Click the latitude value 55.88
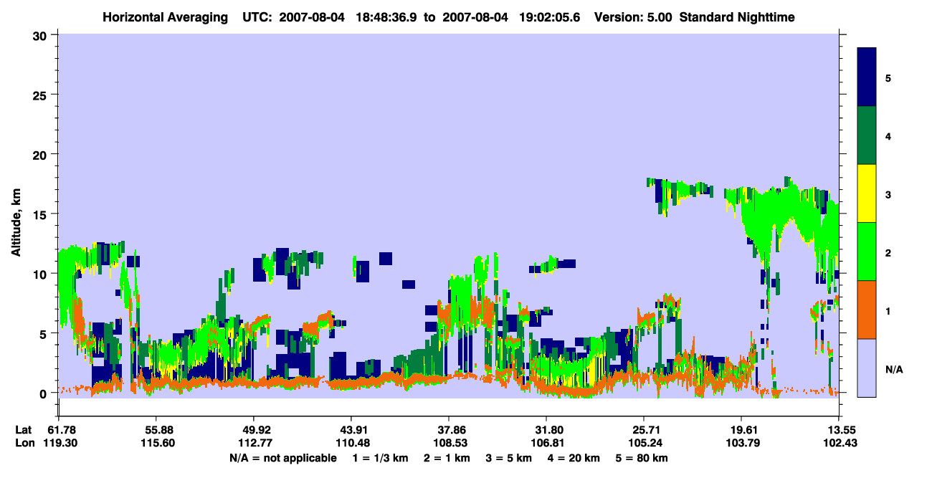The image size is (932, 478). (156, 430)
